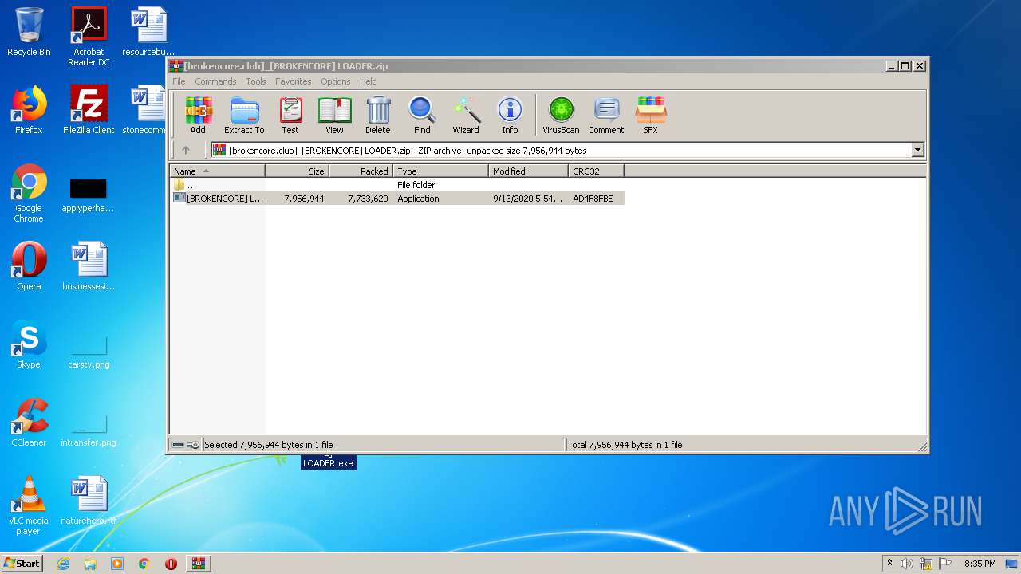Viewport: 1021px width, 574px height.
Task: Select the businessesi... Word document on desktop
Action: click(89, 266)
